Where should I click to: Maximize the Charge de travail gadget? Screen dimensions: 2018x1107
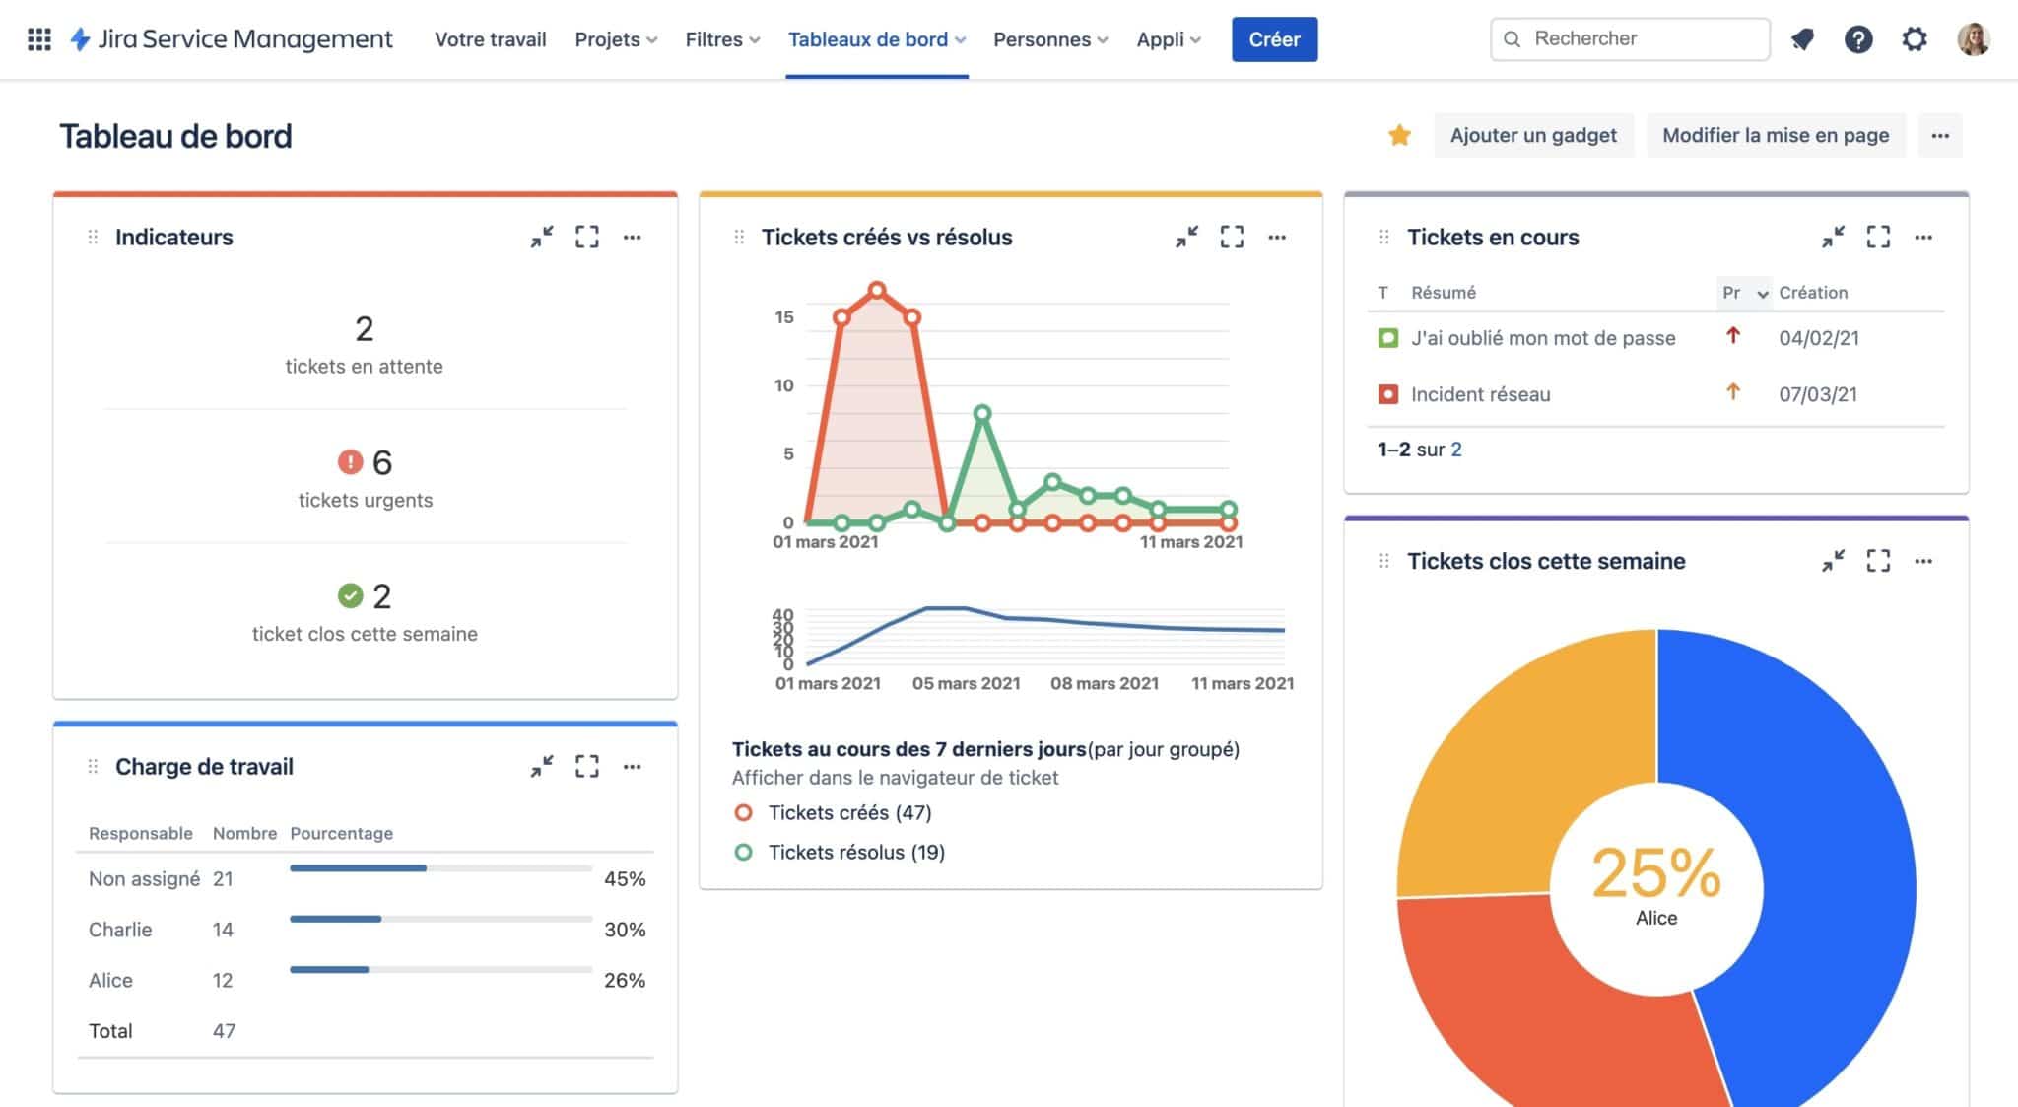pos(587,766)
